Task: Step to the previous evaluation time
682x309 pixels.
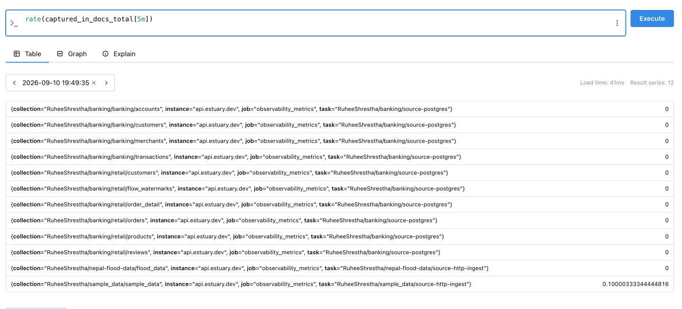Action: tap(14, 82)
